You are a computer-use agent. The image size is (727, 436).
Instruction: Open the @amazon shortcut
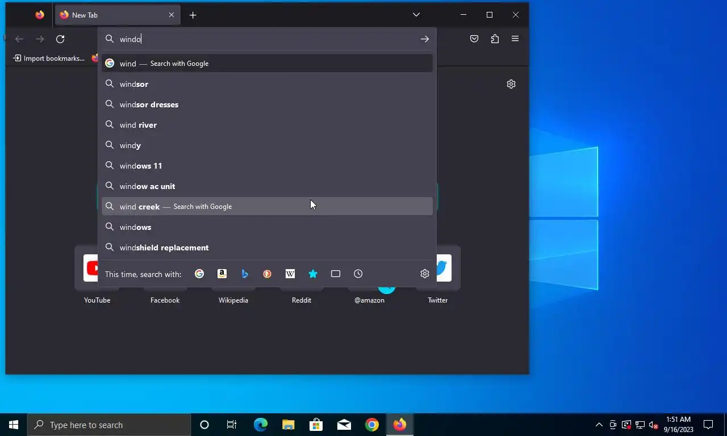coord(370,300)
